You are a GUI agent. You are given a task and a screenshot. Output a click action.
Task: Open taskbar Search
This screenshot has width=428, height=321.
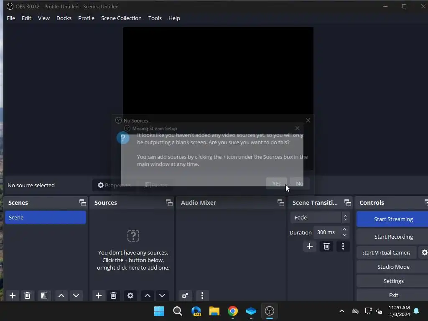pos(177,311)
